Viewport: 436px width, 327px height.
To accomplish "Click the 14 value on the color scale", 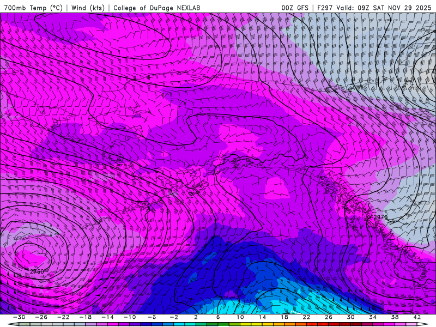I will [262, 317].
